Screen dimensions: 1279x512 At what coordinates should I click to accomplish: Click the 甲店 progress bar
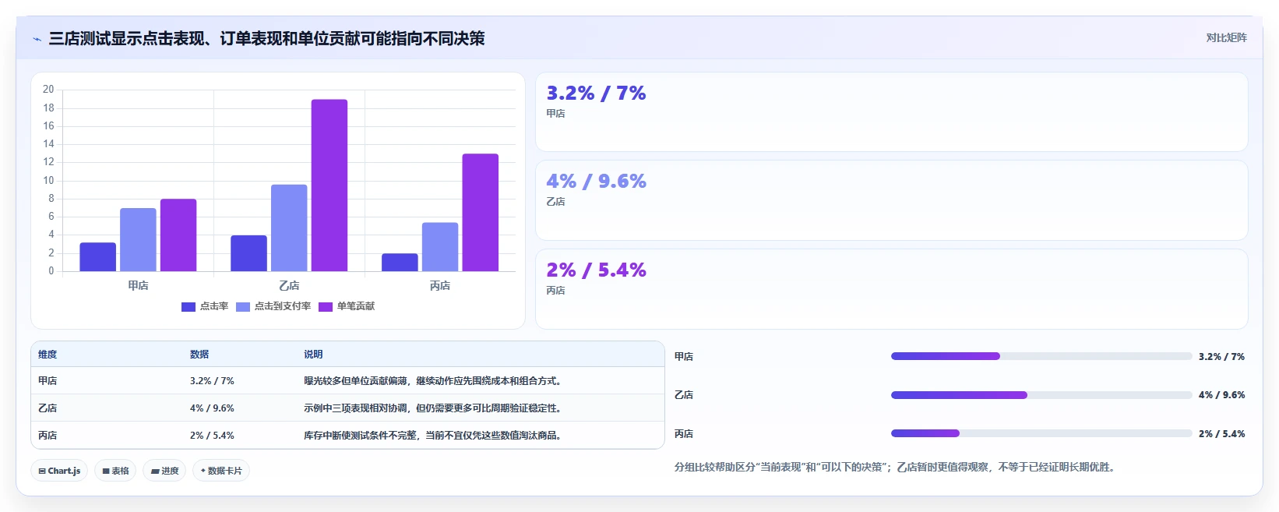[1041, 356]
